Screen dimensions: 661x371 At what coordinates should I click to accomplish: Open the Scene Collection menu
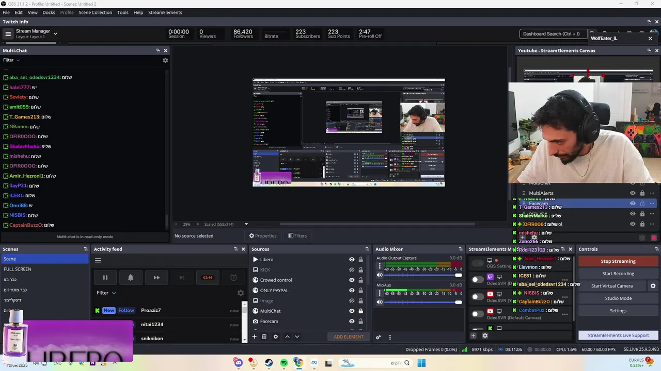(x=95, y=12)
